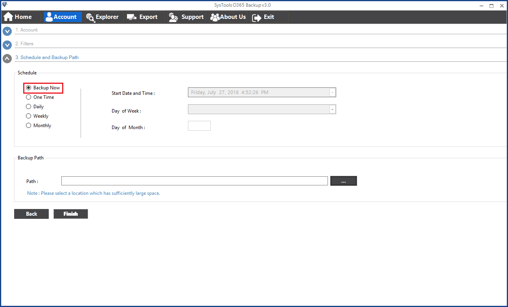
Task: Click the Back button
Action: click(31, 214)
